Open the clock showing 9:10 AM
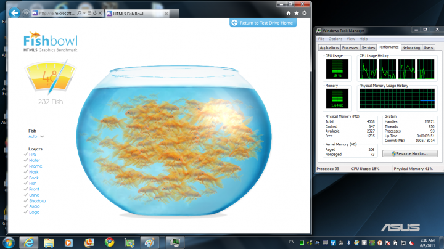 [x=427, y=243]
